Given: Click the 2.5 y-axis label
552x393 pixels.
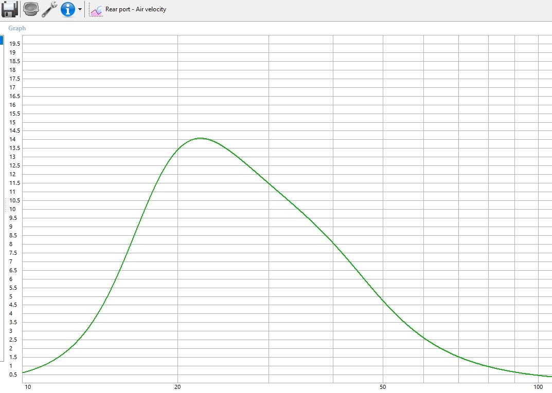Looking at the screenshot, I should [13, 340].
